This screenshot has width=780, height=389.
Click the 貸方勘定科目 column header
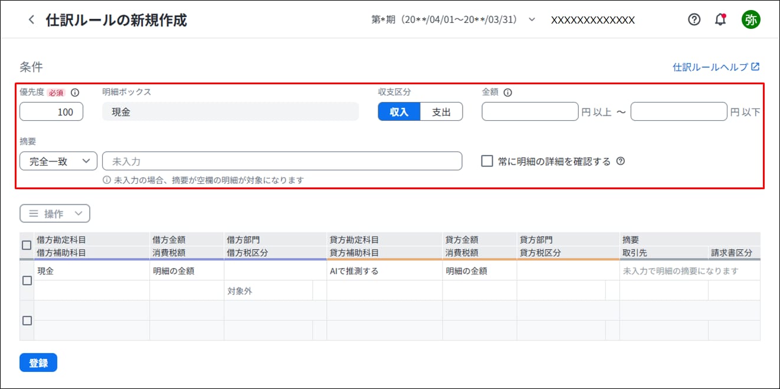pyautogui.click(x=385, y=240)
